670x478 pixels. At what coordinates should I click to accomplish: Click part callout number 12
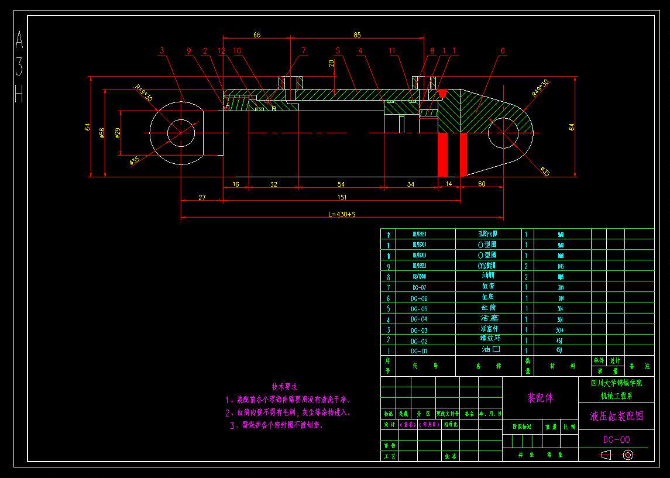point(221,50)
